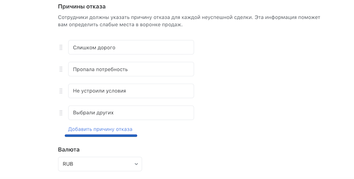This screenshot has width=354, height=179.
Task: Click the drag handle next to 'Пропала потребность'
Action: [61, 69]
